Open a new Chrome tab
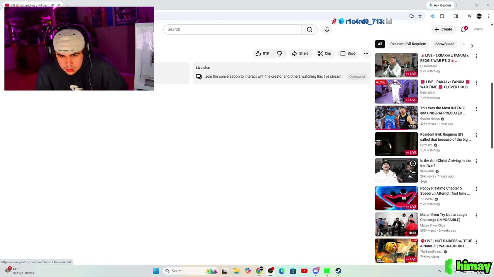Image resolution: width=494 pixels, height=277 pixels. point(68,5)
